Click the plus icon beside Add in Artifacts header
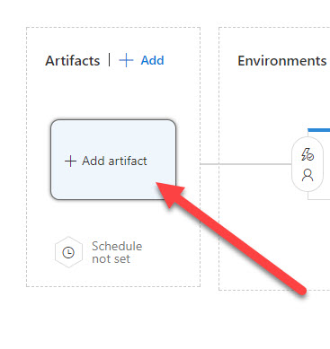This screenshot has width=330, height=349. (x=126, y=60)
